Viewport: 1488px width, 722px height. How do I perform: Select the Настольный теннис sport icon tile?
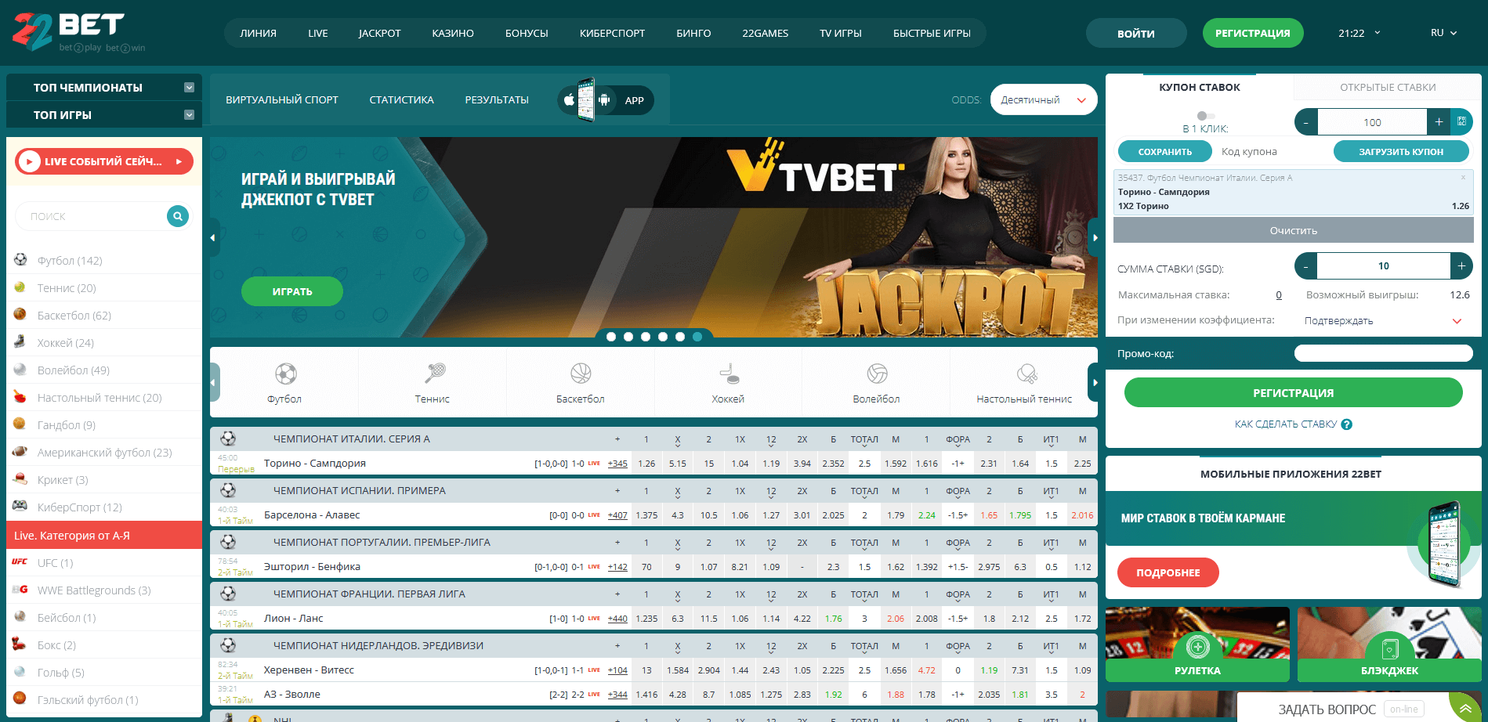pyautogui.click(x=1024, y=382)
